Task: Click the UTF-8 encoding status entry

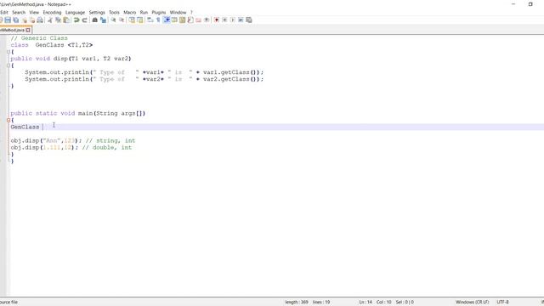Action: pyautogui.click(x=502, y=303)
